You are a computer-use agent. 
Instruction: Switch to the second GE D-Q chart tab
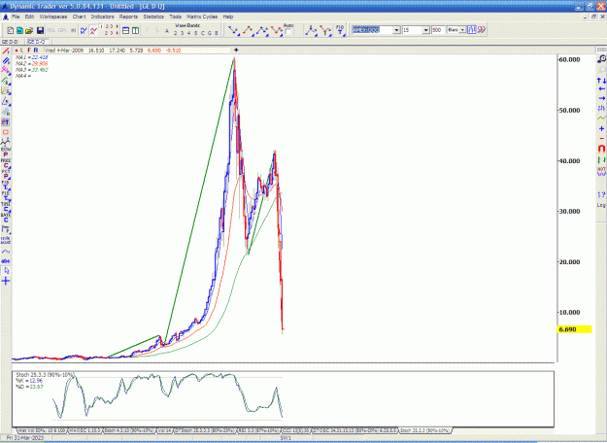click(x=36, y=42)
